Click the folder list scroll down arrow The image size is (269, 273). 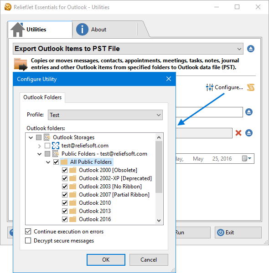[x=159, y=220]
